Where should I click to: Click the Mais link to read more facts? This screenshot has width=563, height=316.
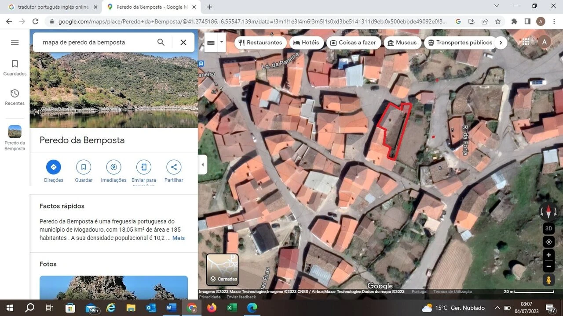click(x=178, y=237)
